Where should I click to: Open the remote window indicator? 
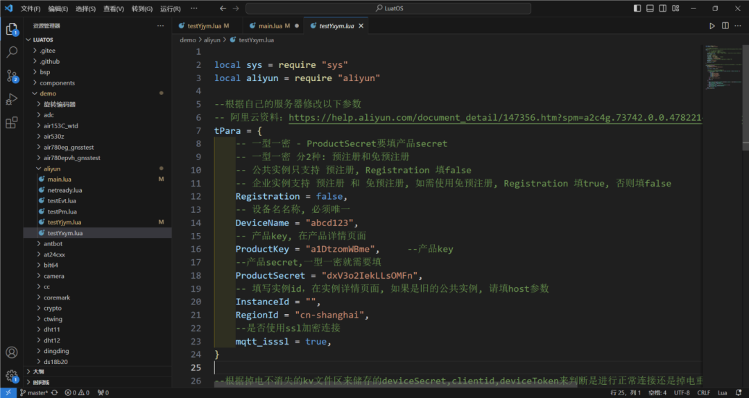tap(8, 392)
